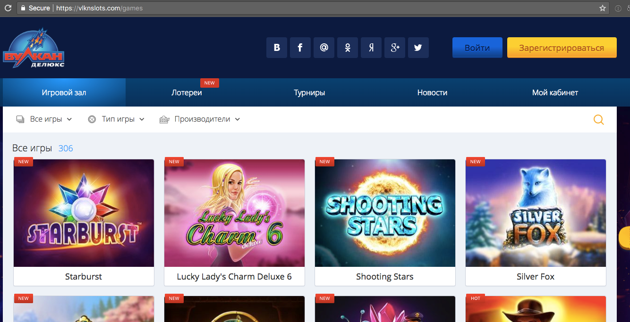Open the games search magnifier icon
630x322 pixels.
[598, 120]
